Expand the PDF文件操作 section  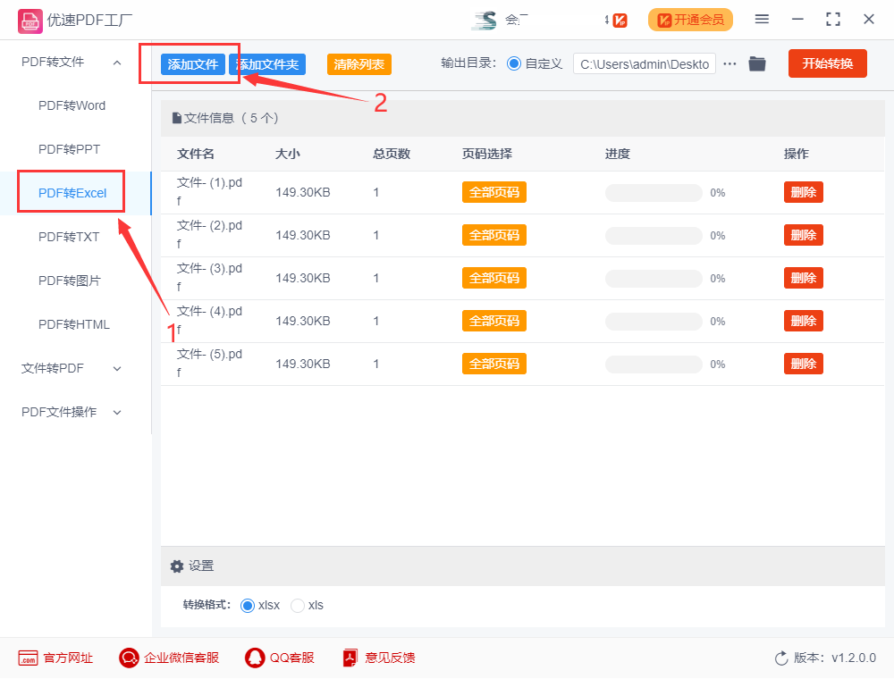pos(116,412)
